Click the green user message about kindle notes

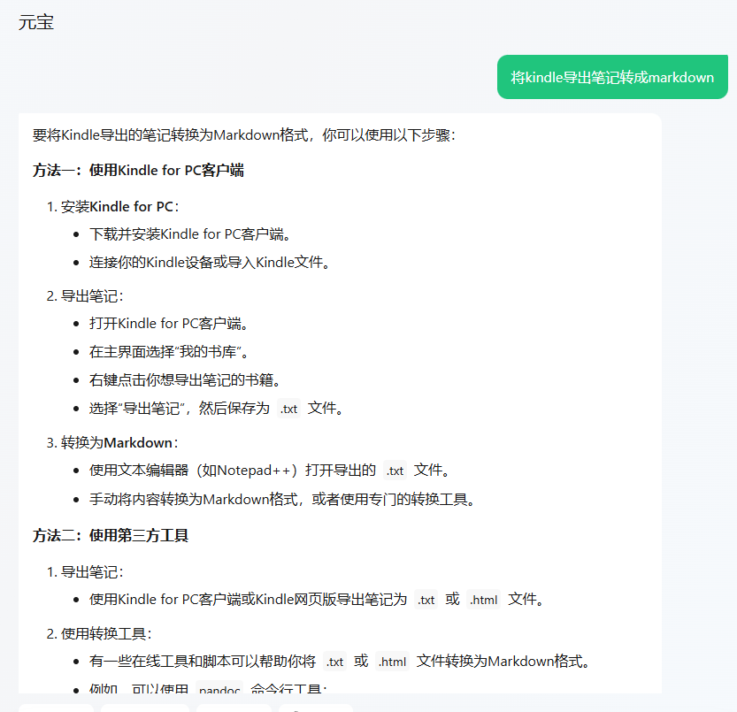click(x=612, y=77)
